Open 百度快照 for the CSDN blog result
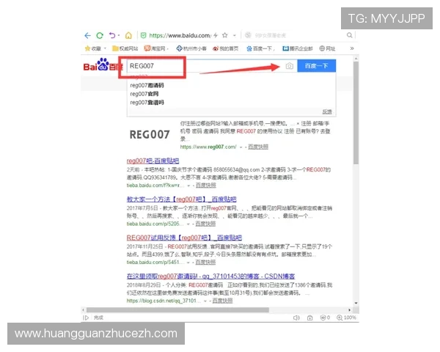 tap(222, 301)
